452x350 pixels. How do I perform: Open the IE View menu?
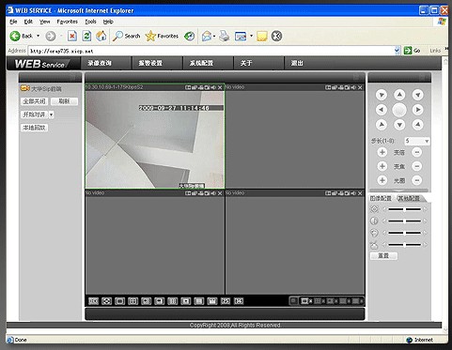coord(45,22)
